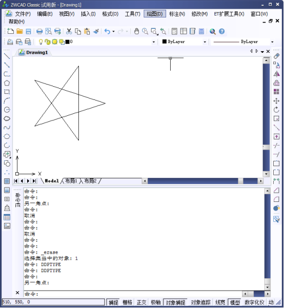
Task: Click the Open file folder icon
Action: [x=19, y=31]
